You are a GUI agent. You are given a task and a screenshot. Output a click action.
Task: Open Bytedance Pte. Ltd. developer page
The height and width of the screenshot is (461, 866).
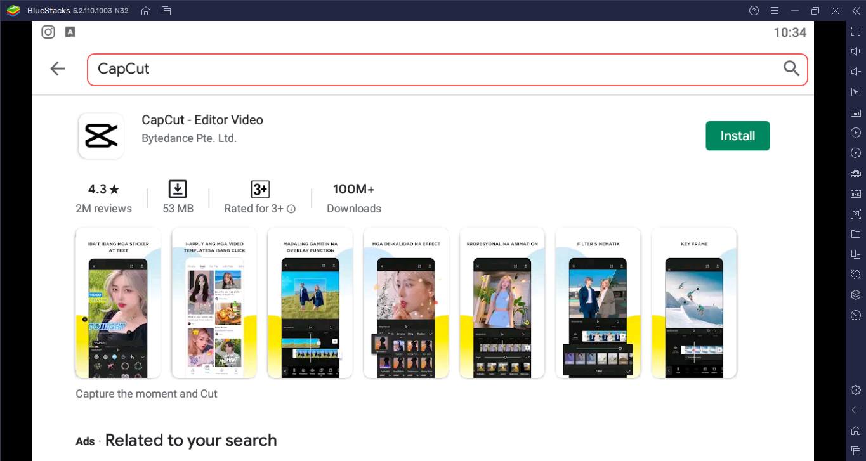(x=189, y=138)
